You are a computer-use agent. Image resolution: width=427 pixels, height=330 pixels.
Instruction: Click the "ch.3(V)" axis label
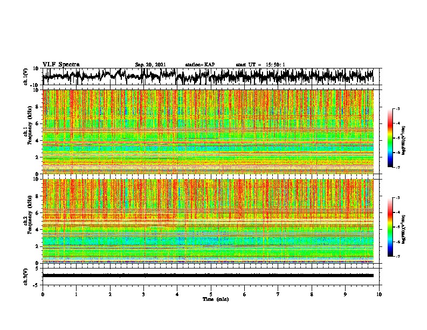click(26, 277)
